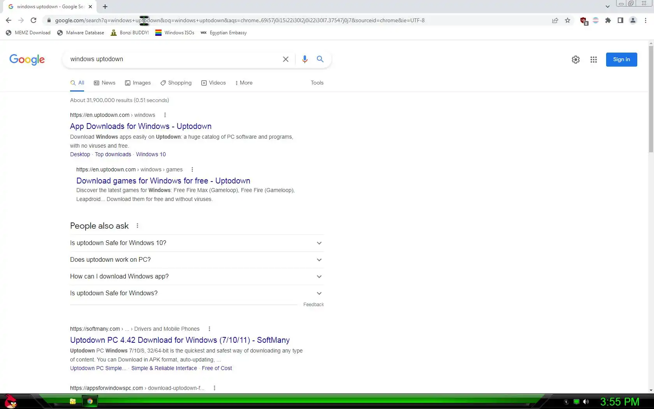Click the page vertical scrollbar thumb
654x409 pixels.
[651, 99]
